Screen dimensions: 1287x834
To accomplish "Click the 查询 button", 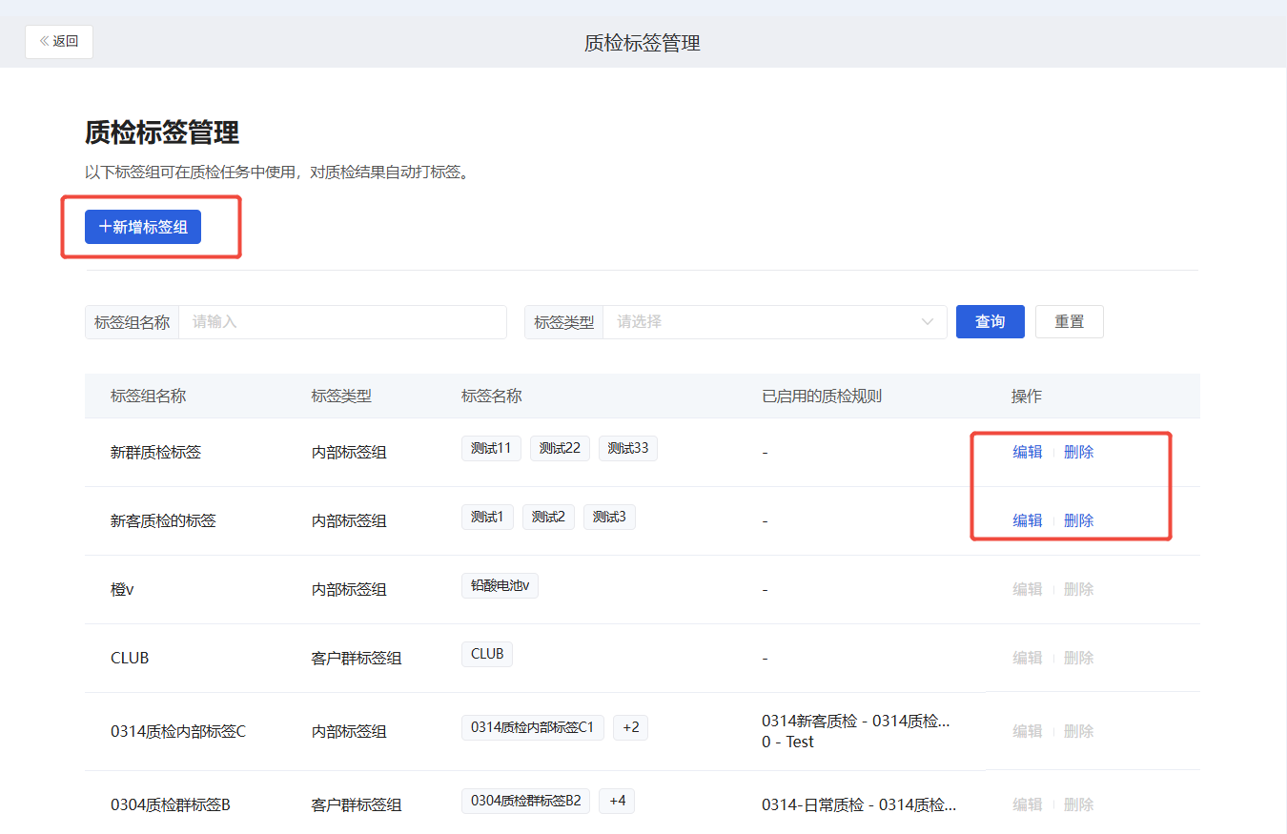I will point(991,322).
